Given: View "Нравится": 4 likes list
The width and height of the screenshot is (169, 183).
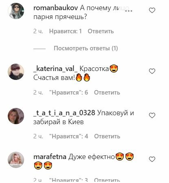Looking at the screenshot, I should click(68, 136).
